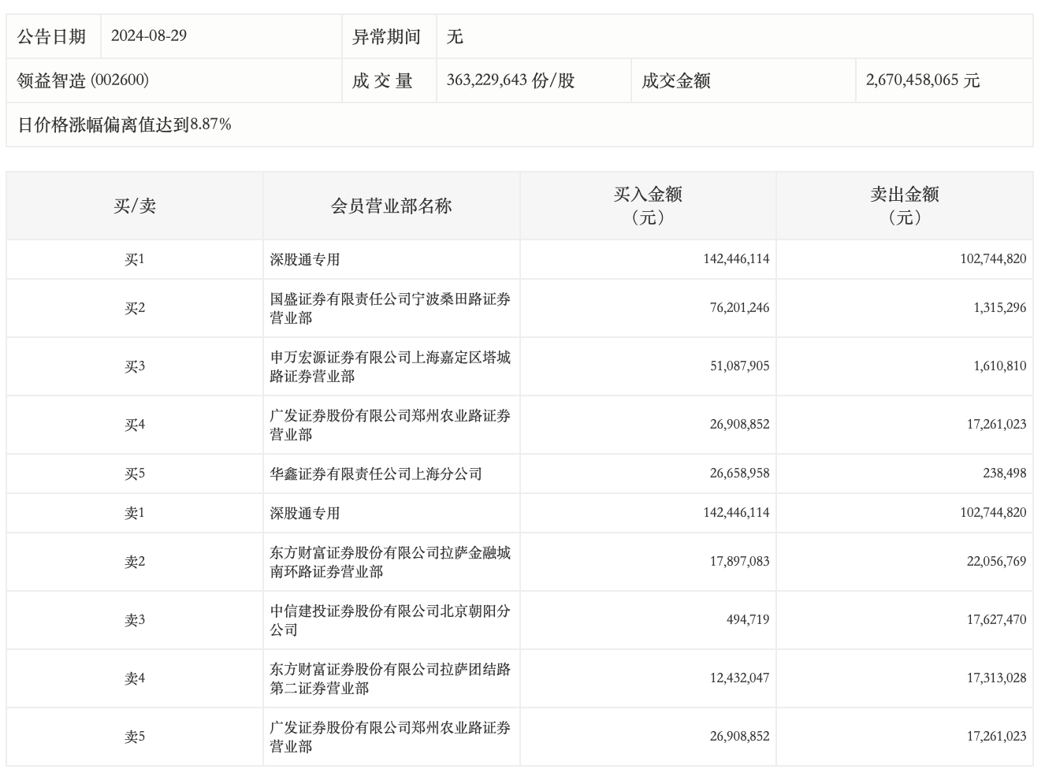Screen dimensions: 1045x780
Task: Click the 异常期间 field label
Action: [386, 36]
